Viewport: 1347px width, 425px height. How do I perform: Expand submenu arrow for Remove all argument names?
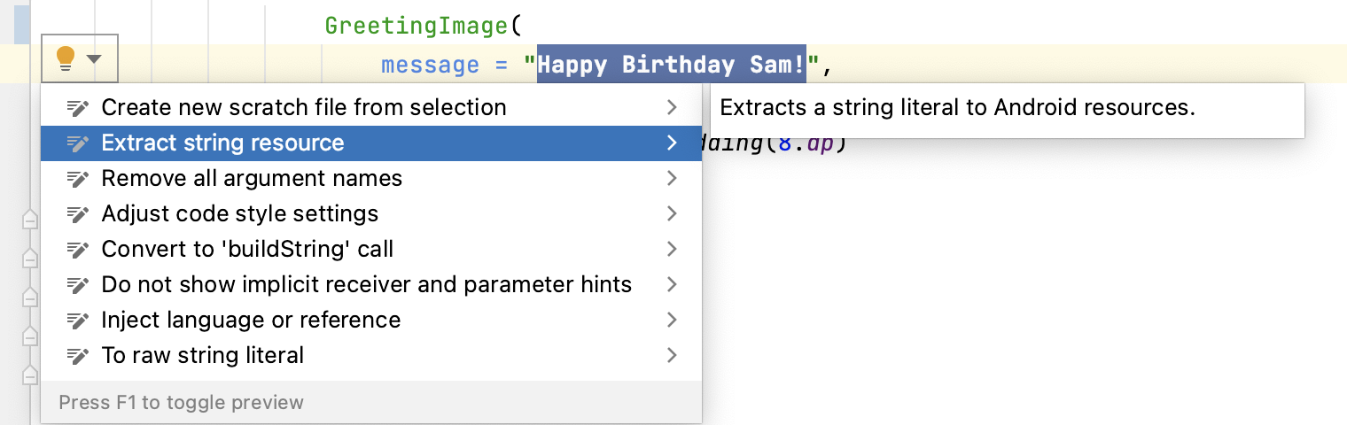pyautogui.click(x=672, y=179)
